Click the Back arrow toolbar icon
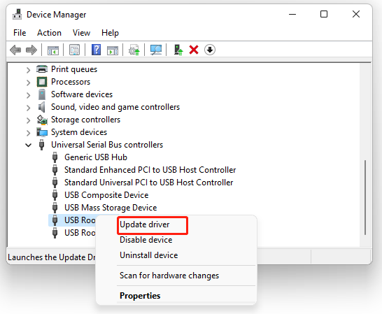This screenshot has height=314, width=382. click(x=15, y=50)
